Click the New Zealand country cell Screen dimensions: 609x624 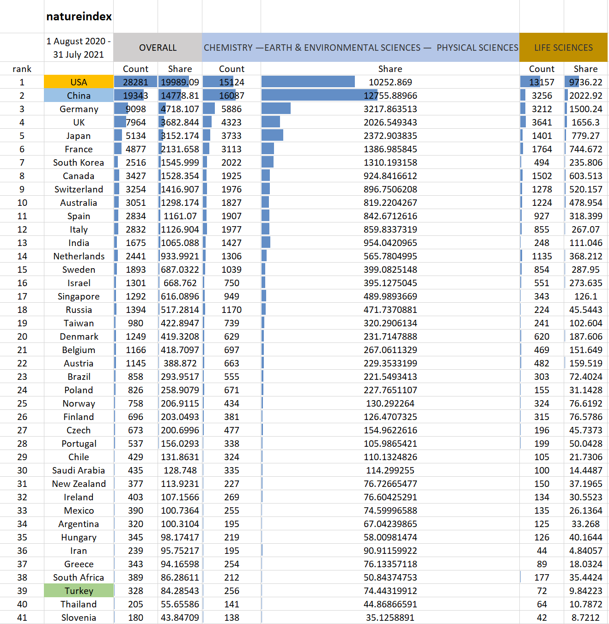click(79, 484)
